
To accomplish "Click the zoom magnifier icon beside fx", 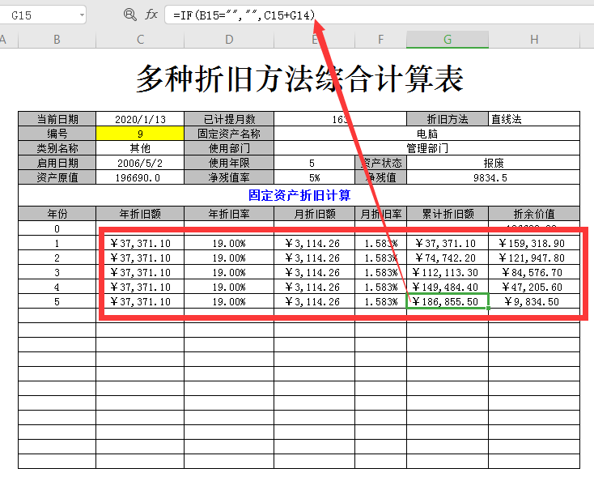I will (x=130, y=15).
